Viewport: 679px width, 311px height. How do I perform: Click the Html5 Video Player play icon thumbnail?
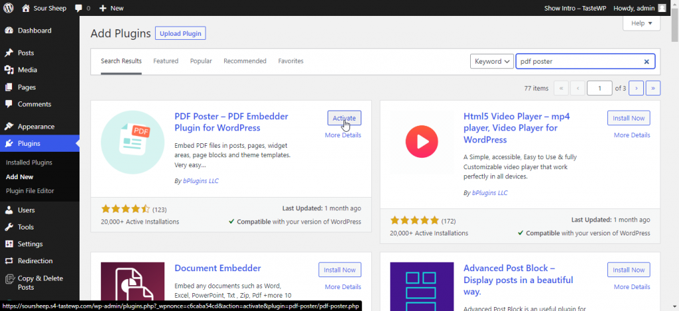422,142
